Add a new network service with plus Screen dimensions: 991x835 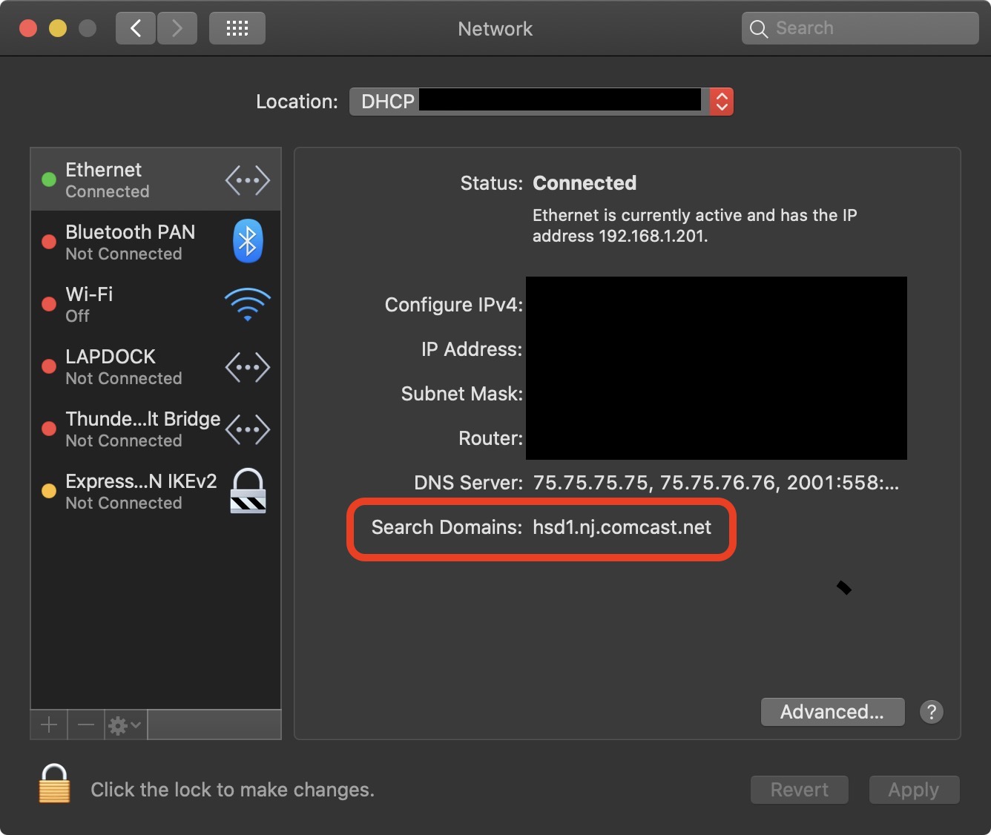49,725
